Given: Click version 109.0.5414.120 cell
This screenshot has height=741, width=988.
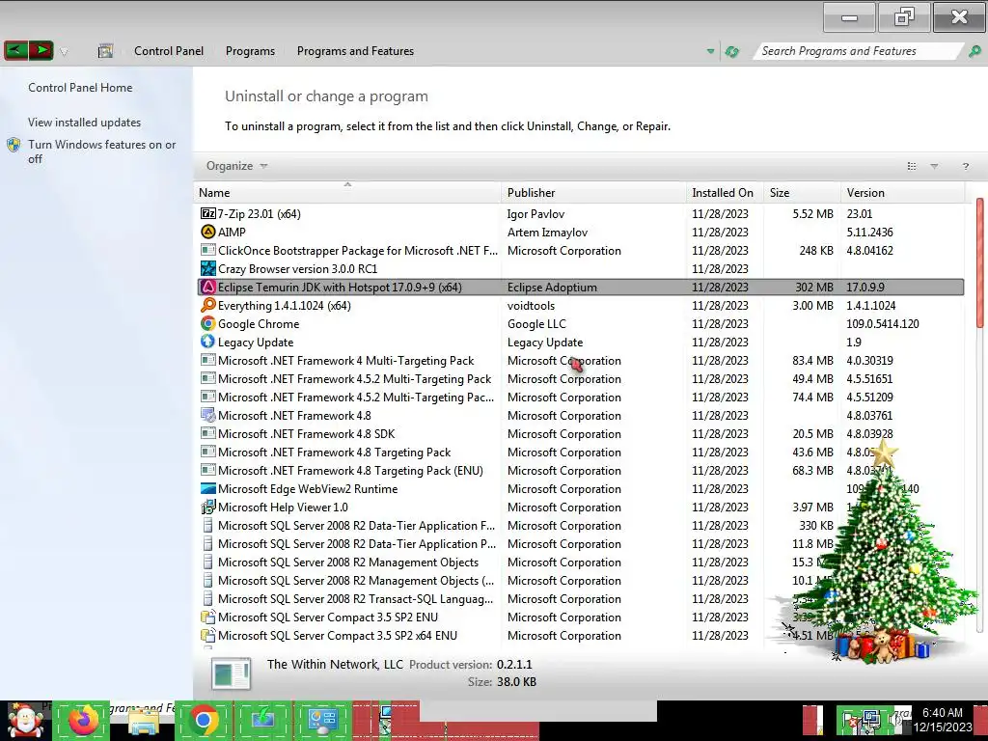Looking at the screenshot, I should (883, 323).
